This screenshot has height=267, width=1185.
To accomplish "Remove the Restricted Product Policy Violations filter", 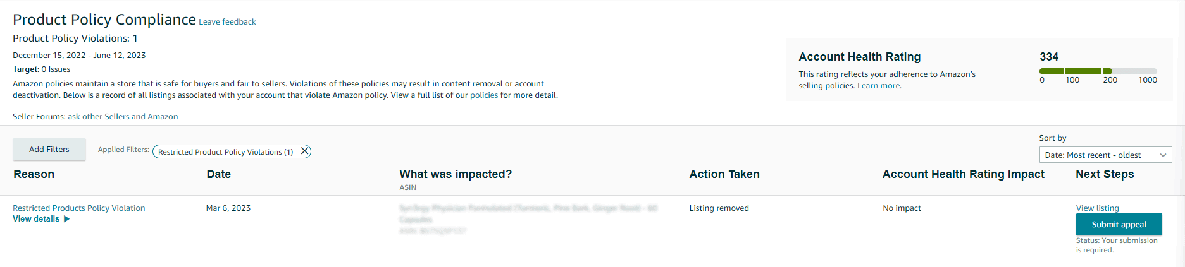I will 304,151.
